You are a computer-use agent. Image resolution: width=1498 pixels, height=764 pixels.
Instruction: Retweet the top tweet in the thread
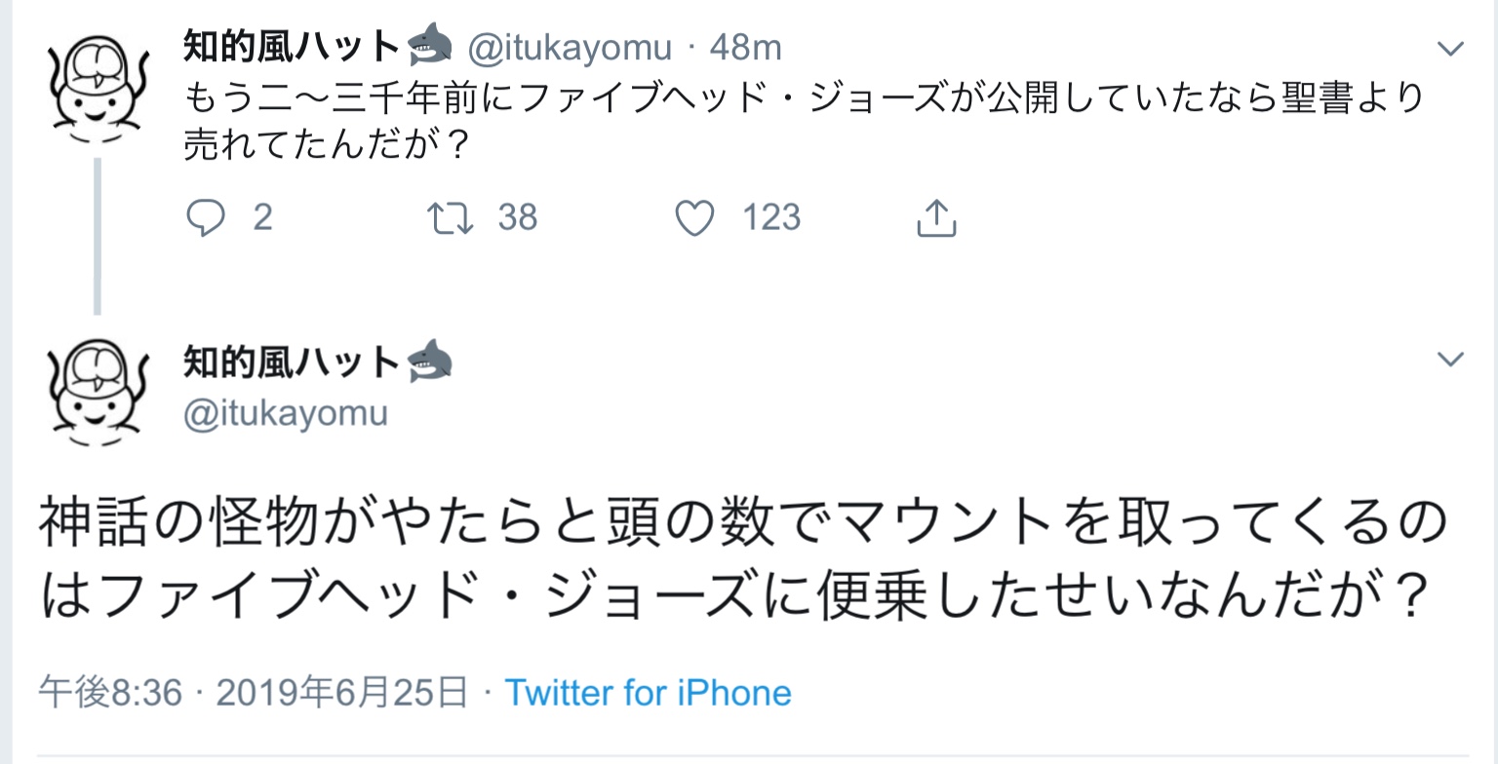pyautogui.click(x=452, y=218)
